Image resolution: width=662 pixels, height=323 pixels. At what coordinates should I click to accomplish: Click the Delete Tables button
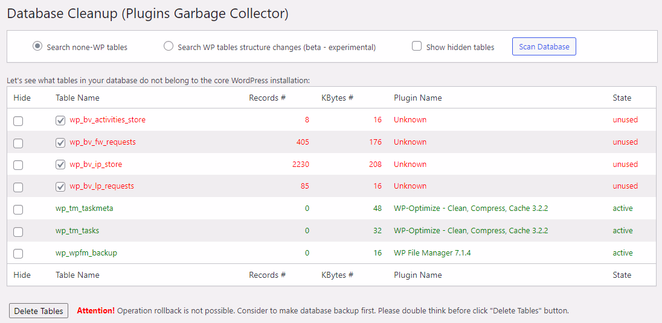tap(39, 311)
